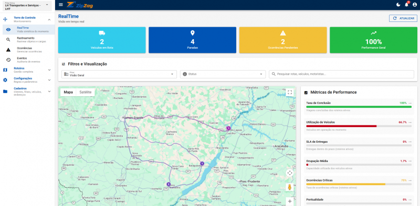The height and width of the screenshot is (206, 420).
Task: Click Ocorrências Críticas progress bar
Action: pyautogui.click(x=359, y=184)
